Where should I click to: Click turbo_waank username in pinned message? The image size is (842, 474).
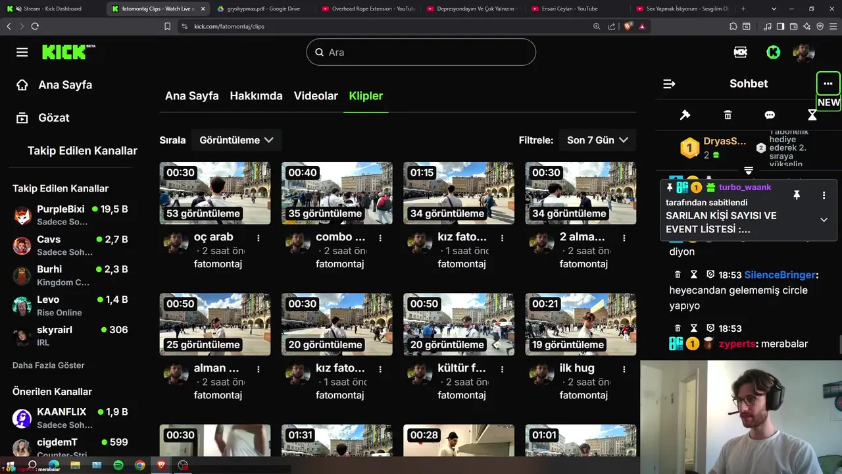coord(745,188)
